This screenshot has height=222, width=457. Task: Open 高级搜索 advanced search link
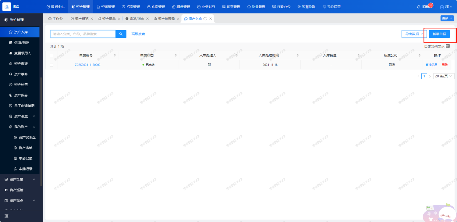tap(138, 34)
